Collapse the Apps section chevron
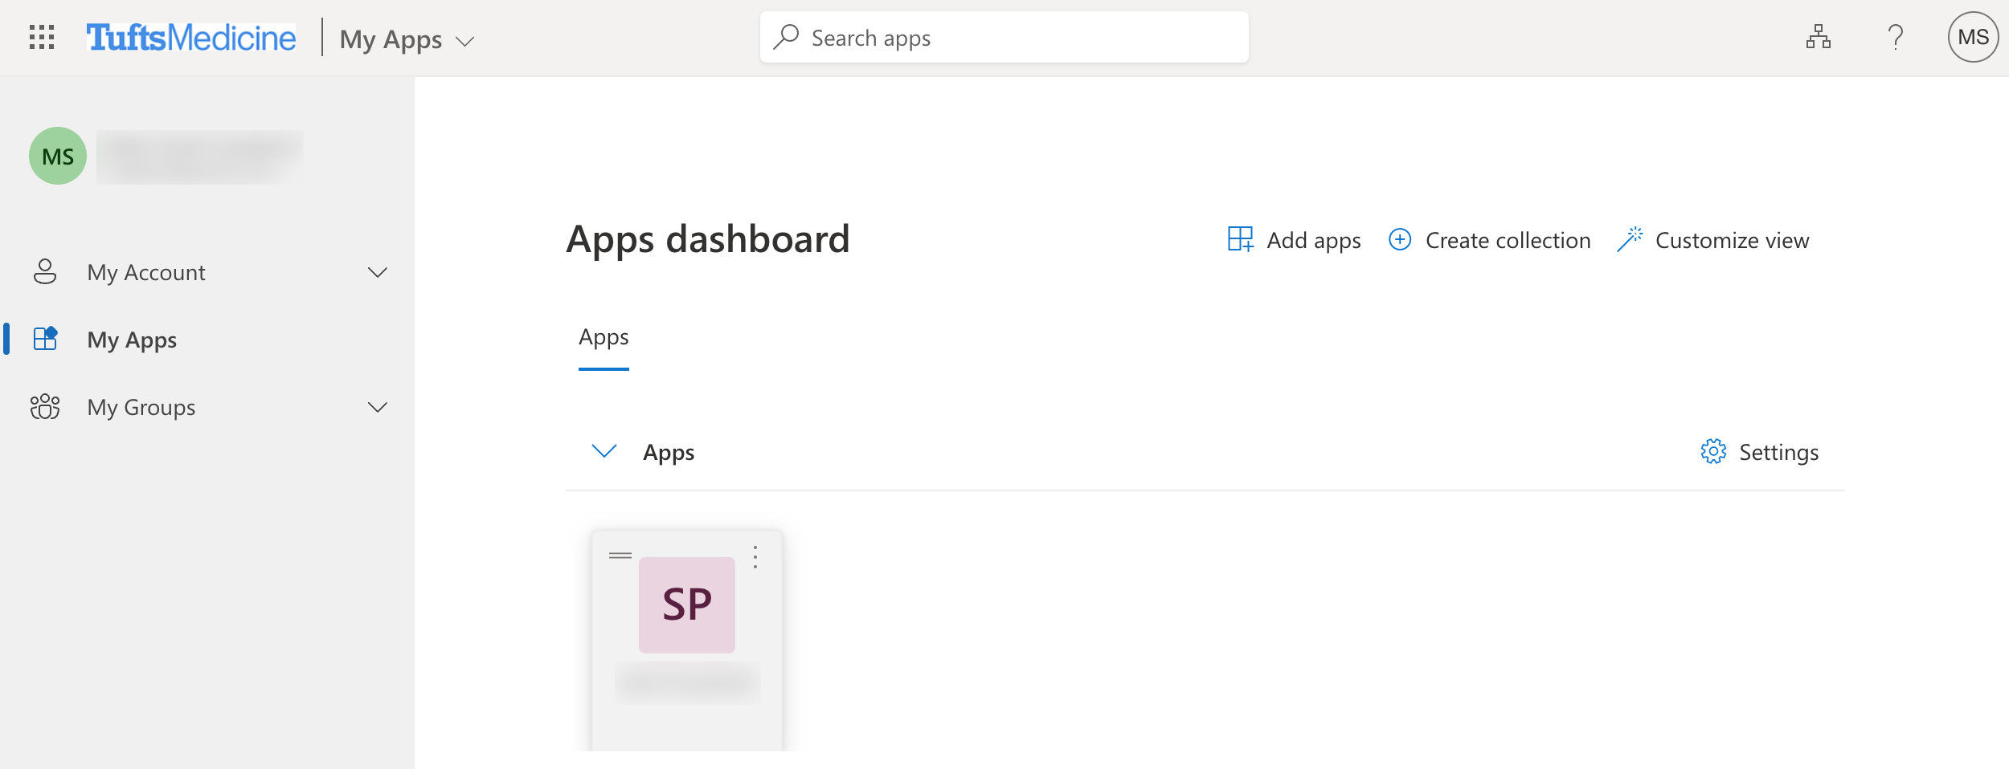 tap(604, 451)
